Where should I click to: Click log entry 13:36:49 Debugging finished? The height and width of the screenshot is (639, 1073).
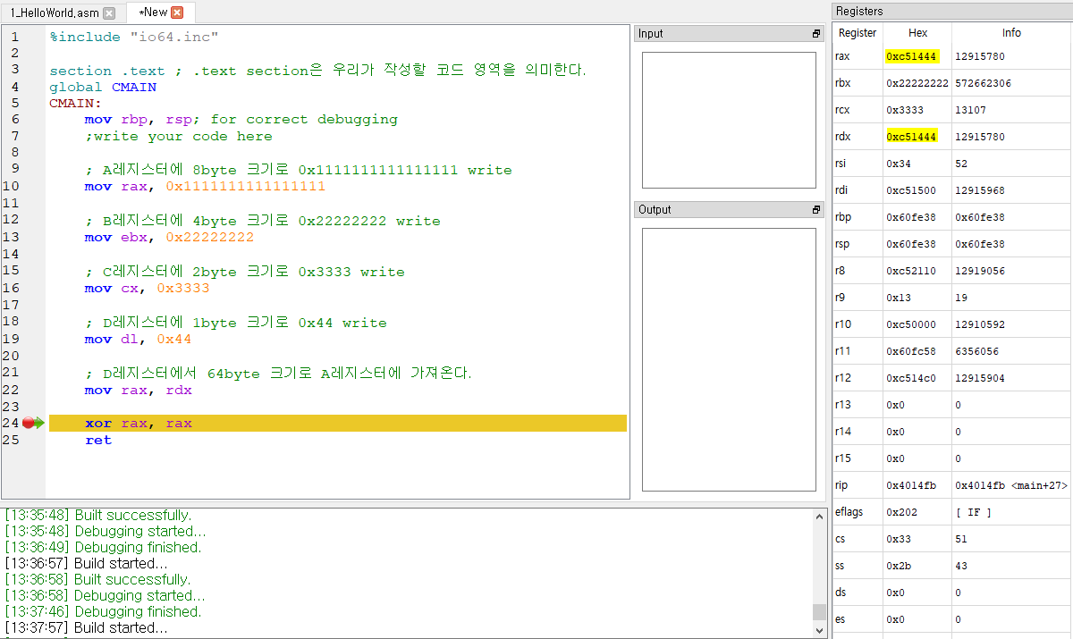click(x=104, y=548)
